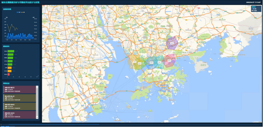Toggle the yellow line series in chart legend
This screenshot has height=127, width=263.
coord(23,12)
